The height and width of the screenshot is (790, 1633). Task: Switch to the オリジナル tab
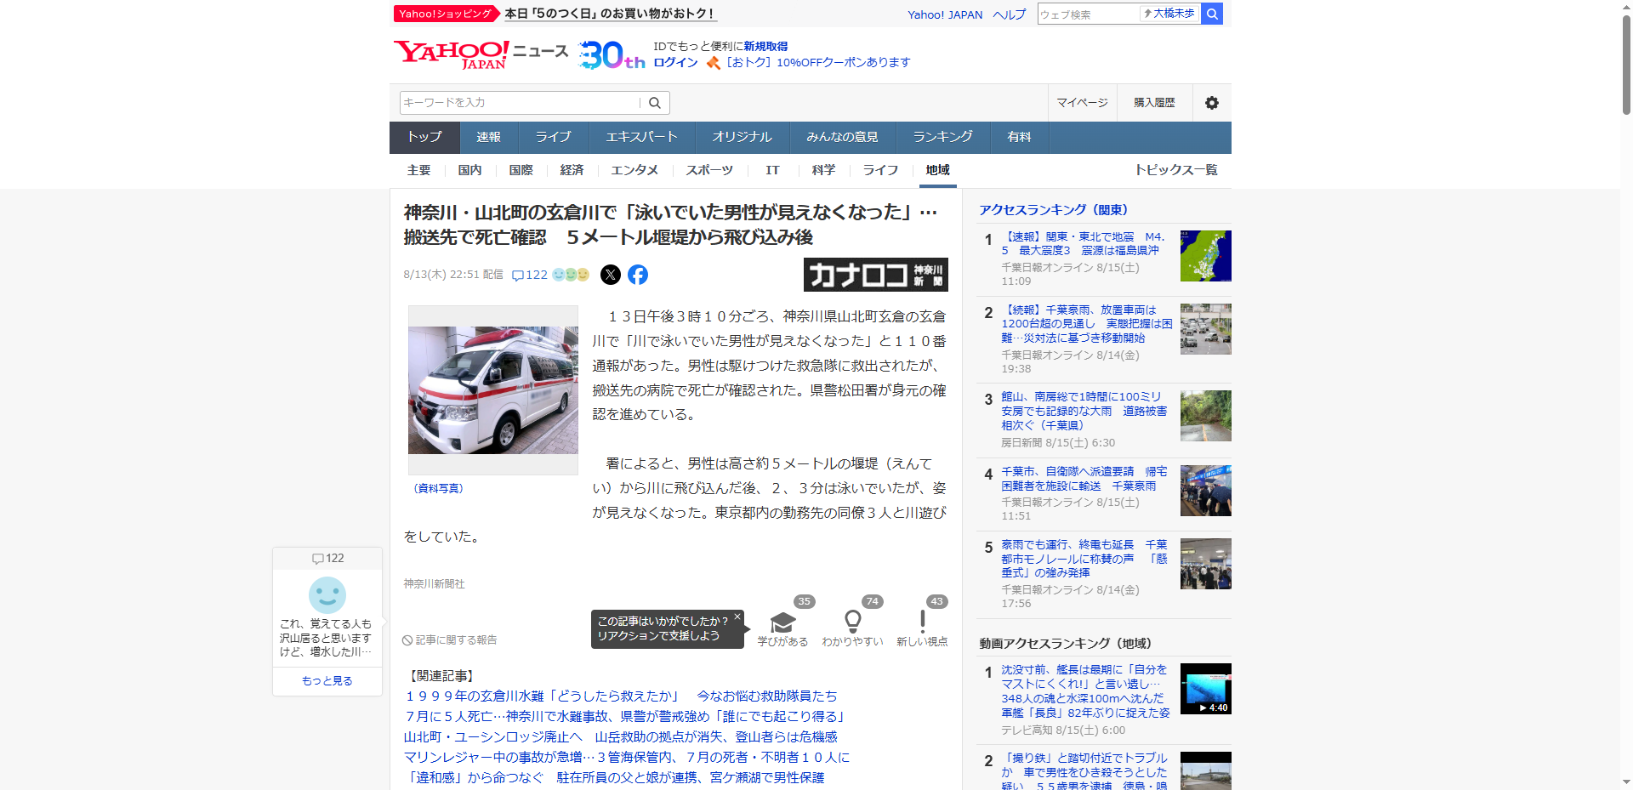pos(742,137)
